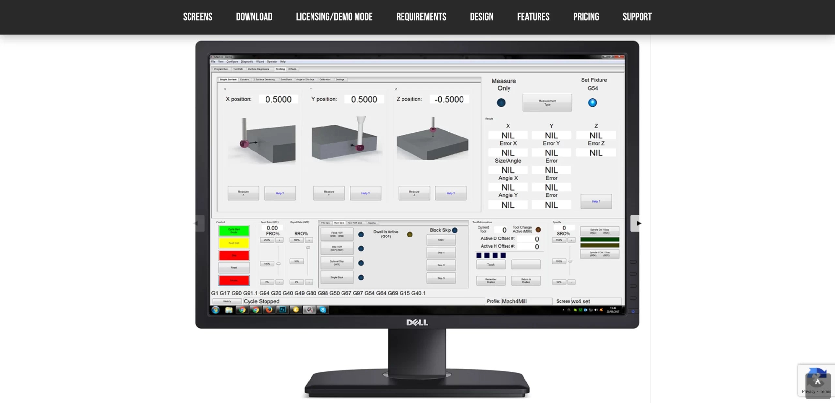
Task: Click the Profile Mach4Mill field
Action: click(526, 301)
